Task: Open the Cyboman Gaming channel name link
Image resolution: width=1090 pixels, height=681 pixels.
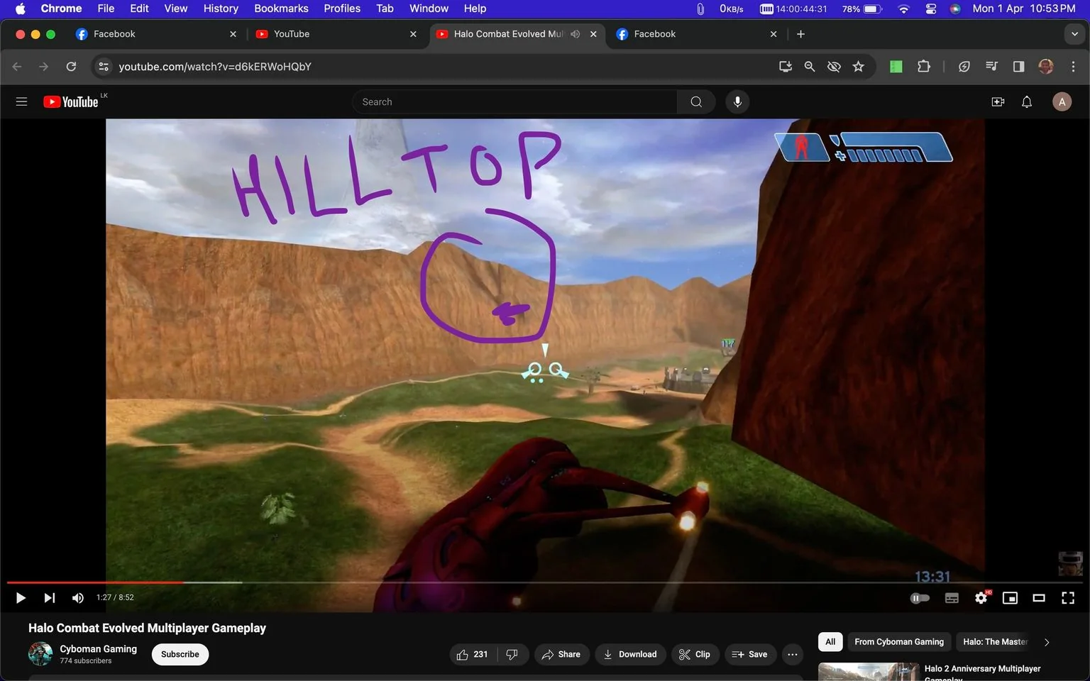Action: pyautogui.click(x=99, y=648)
